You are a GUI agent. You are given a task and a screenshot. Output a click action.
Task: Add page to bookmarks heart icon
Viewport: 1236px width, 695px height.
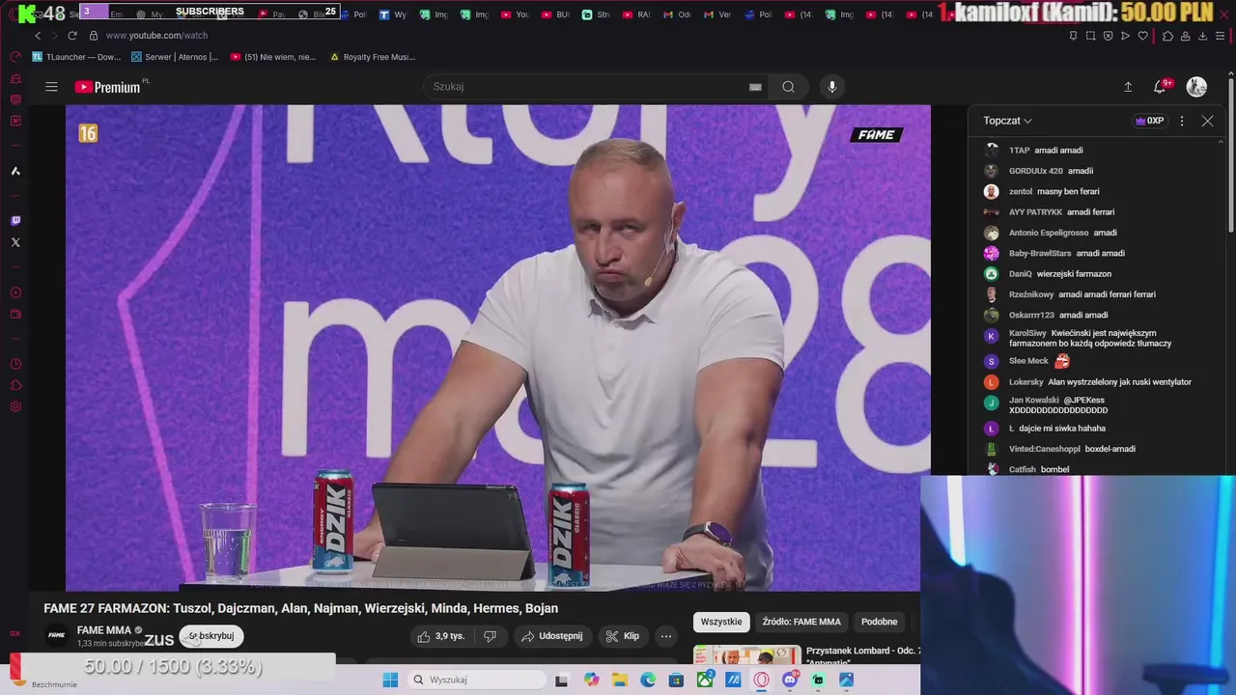point(1142,36)
